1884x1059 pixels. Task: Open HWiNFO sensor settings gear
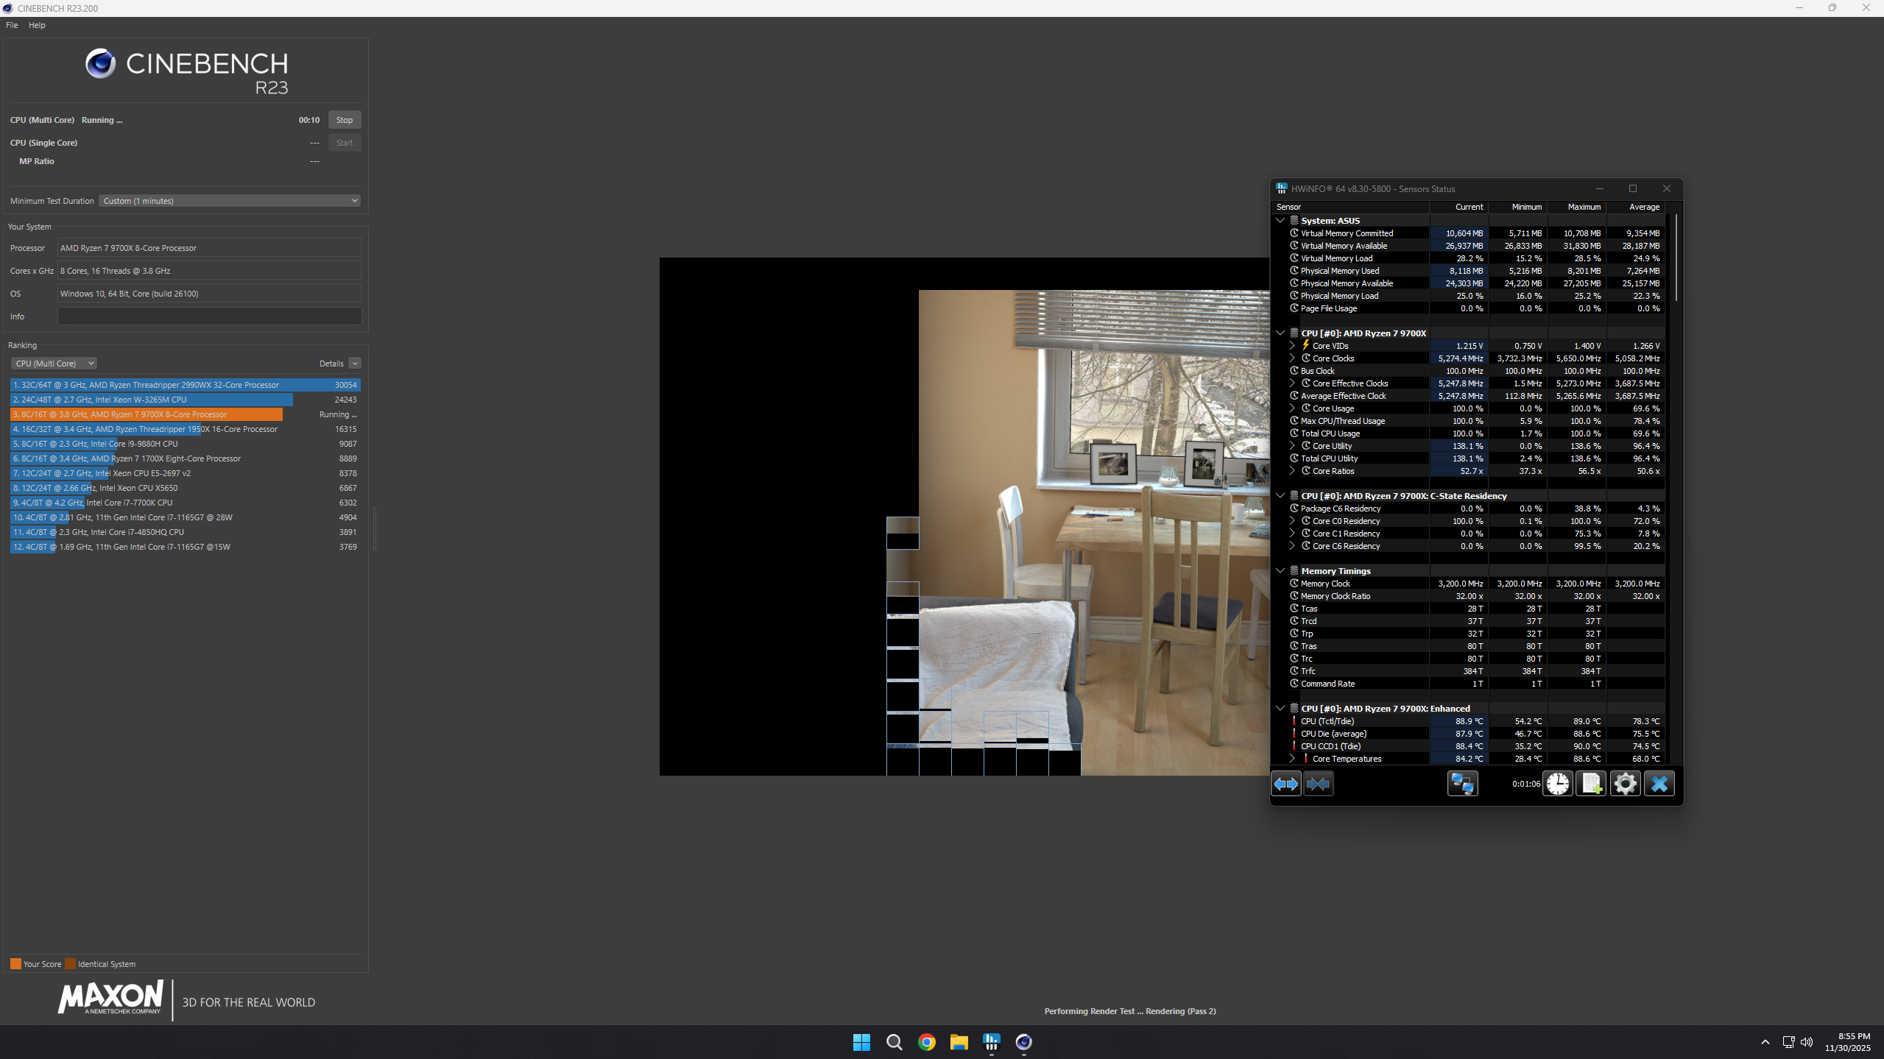(1625, 784)
